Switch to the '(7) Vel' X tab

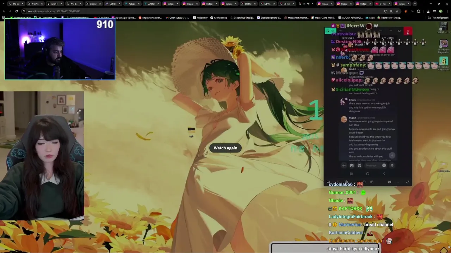pos(267,4)
